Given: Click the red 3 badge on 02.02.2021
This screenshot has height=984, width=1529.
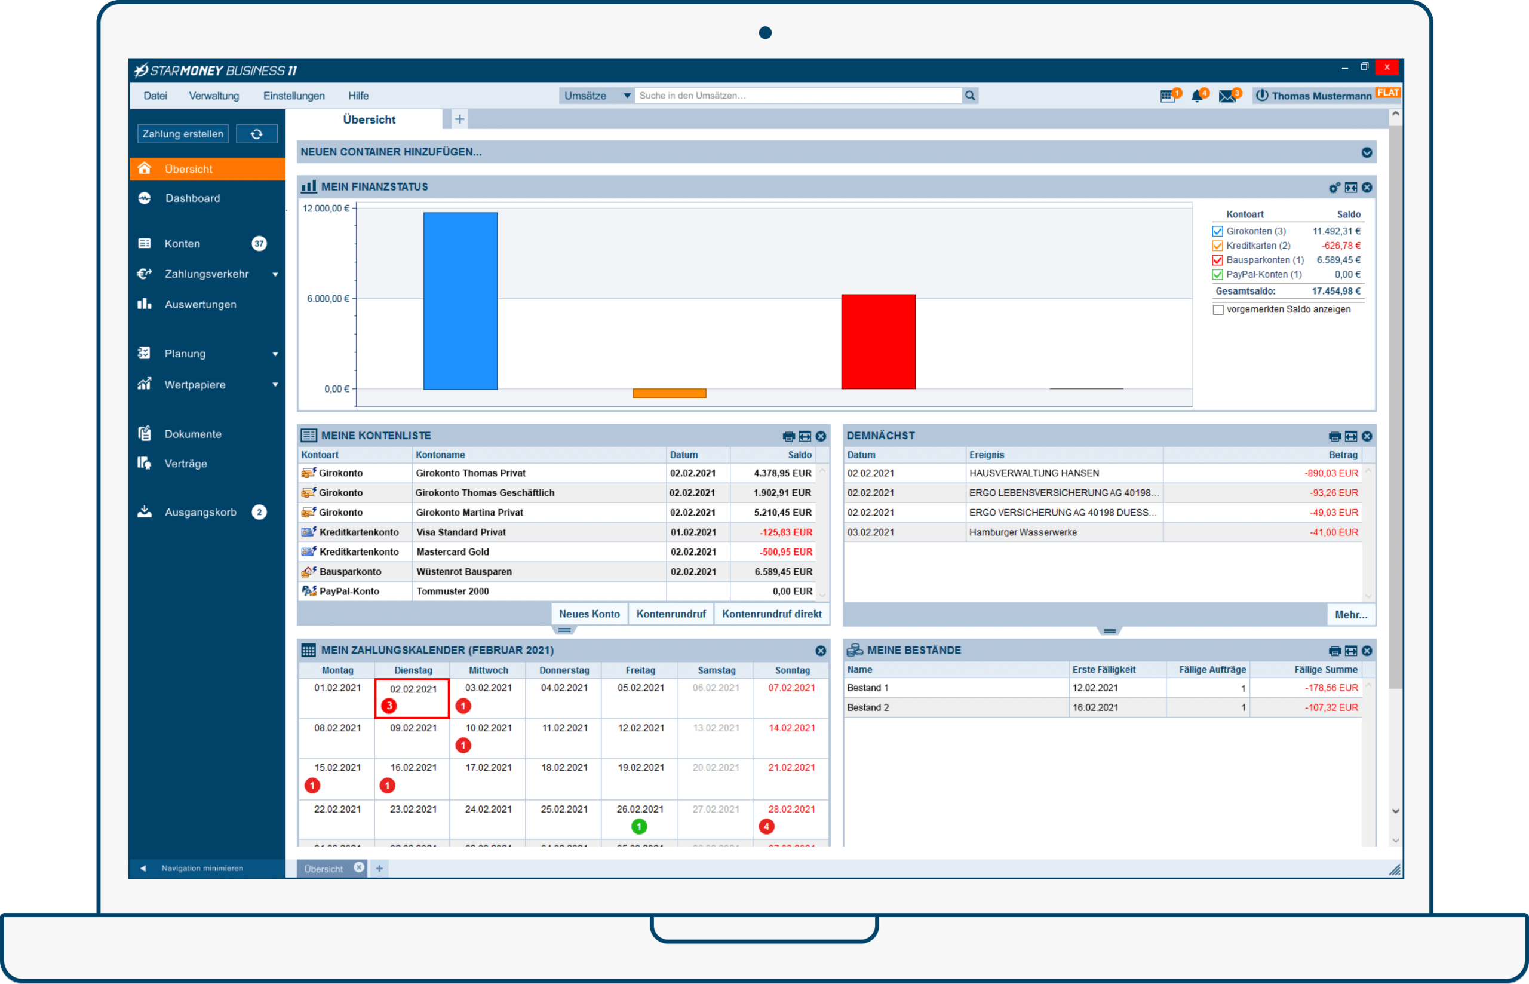Looking at the screenshot, I should pos(389,706).
